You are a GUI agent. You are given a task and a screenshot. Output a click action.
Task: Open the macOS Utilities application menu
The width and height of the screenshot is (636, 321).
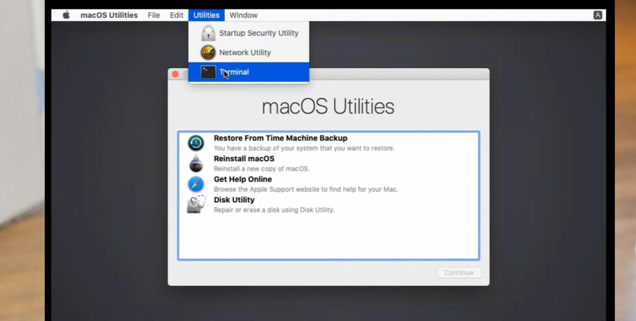[x=109, y=15]
